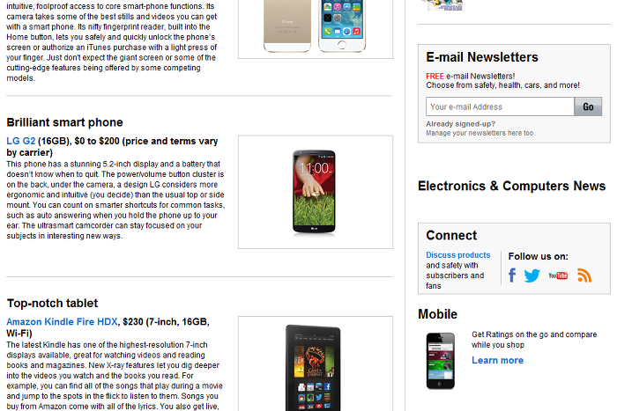The width and height of the screenshot is (617, 411).
Task: Click the Brilliant smart phone heading
Action: pos(64,122)
